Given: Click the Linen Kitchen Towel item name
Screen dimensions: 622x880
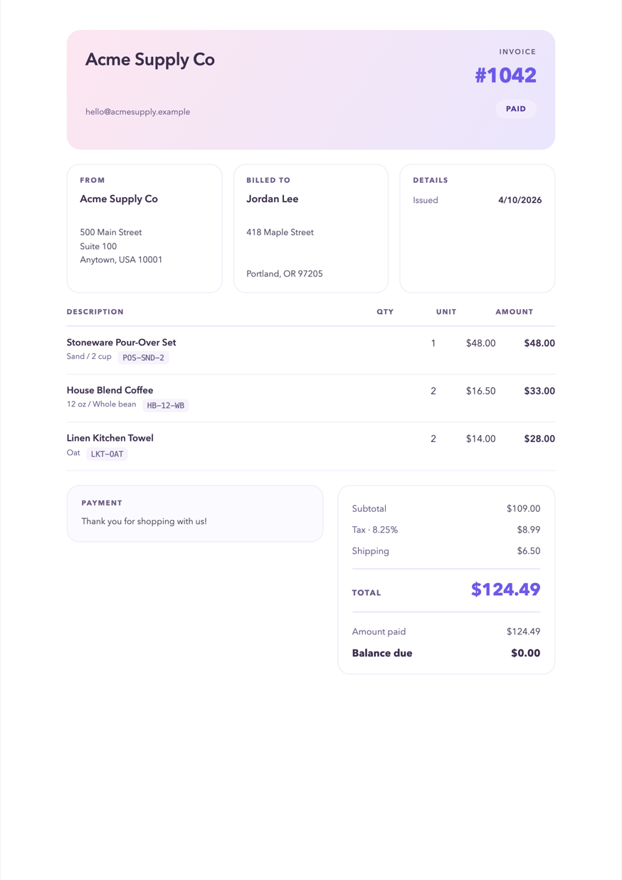Looking at the screenshot, I should (x=110, y=438).
